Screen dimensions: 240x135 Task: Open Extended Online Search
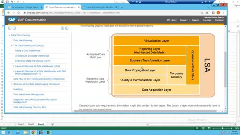(x=214, y=17)
